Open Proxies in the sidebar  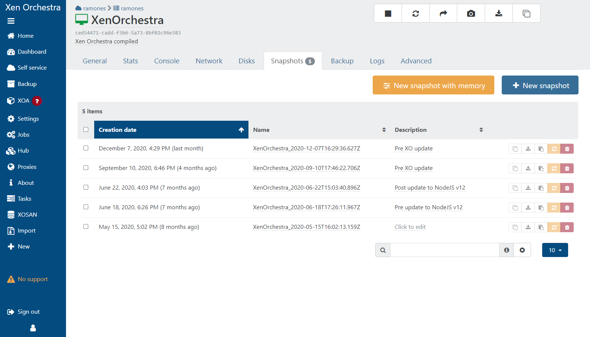(22, 167)
